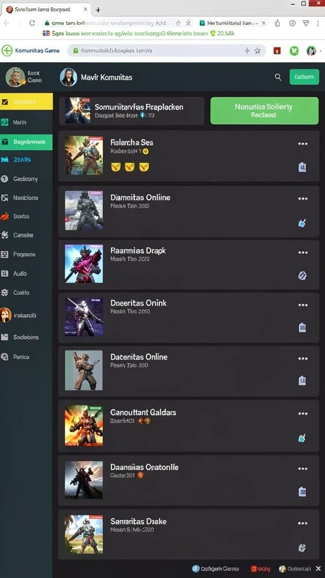Open three-dot menu for Diamoitas Online
Image resolution: width=325 pixels, height=578 pixels.
point(303,199)
